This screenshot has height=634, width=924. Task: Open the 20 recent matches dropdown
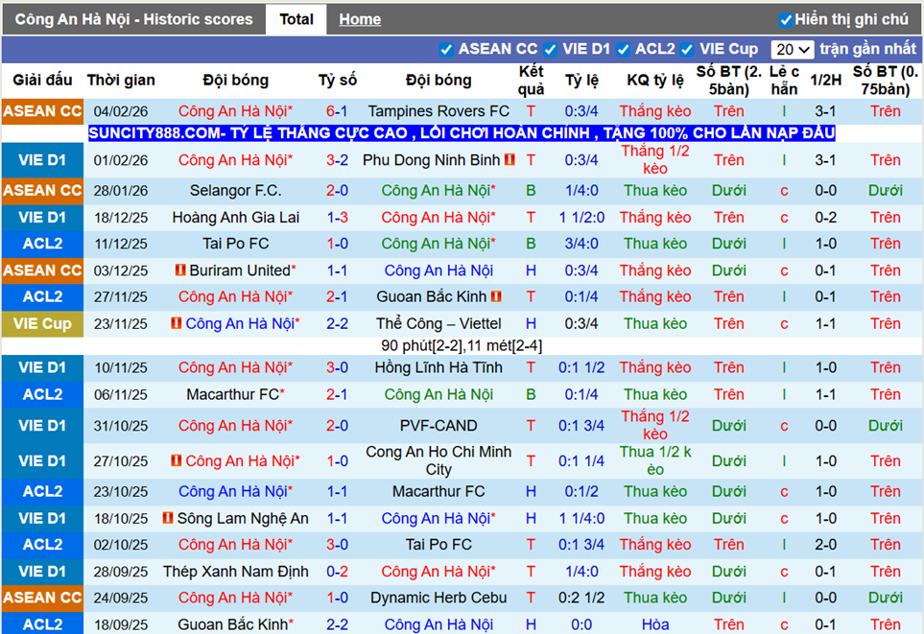[x=792, y=50]
